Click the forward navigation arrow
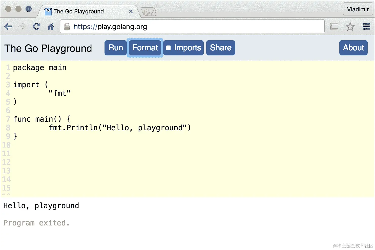Viewport: 375px width, 250px height. click(x=22, y=26)
